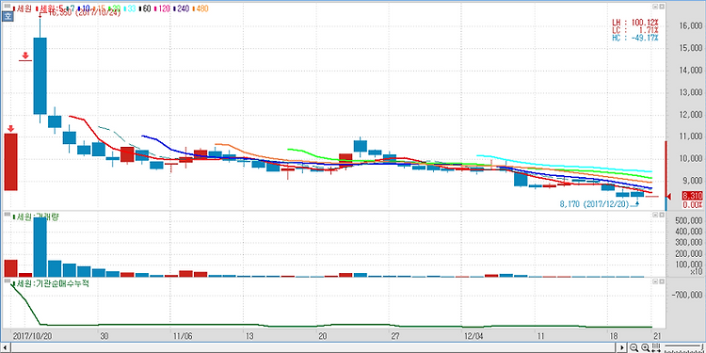Minimize the institutional net-buy pane
The width and height of the screenshot is (706, 353).
(x=655, y=281)
